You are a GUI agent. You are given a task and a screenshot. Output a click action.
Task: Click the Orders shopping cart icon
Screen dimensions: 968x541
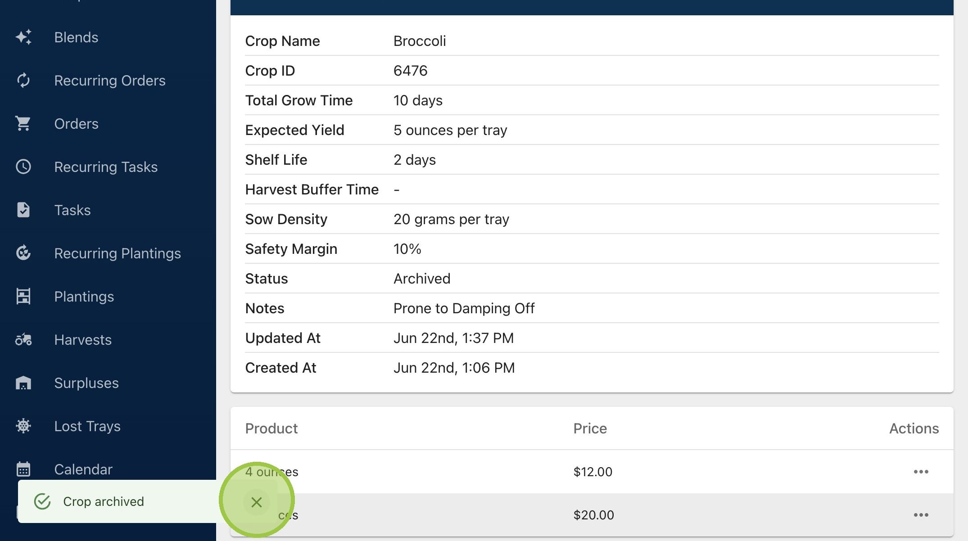pos(23,124)
